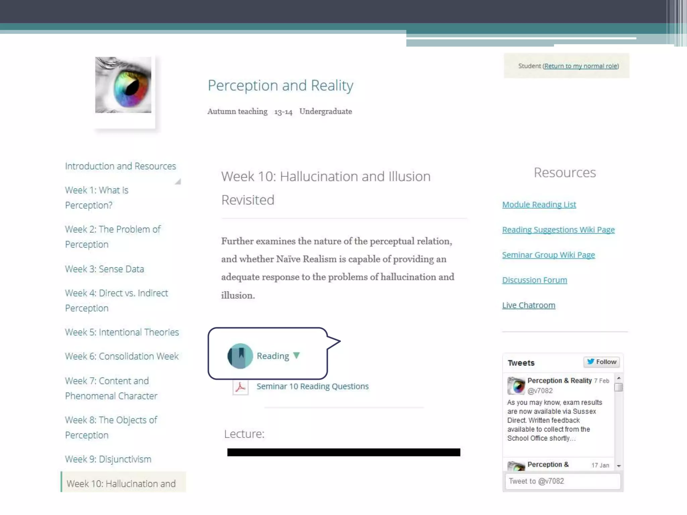Open Seminar 10 Reading Questions
The width and height of the screenshot is (687, 515).
click(x=312, y=386)
